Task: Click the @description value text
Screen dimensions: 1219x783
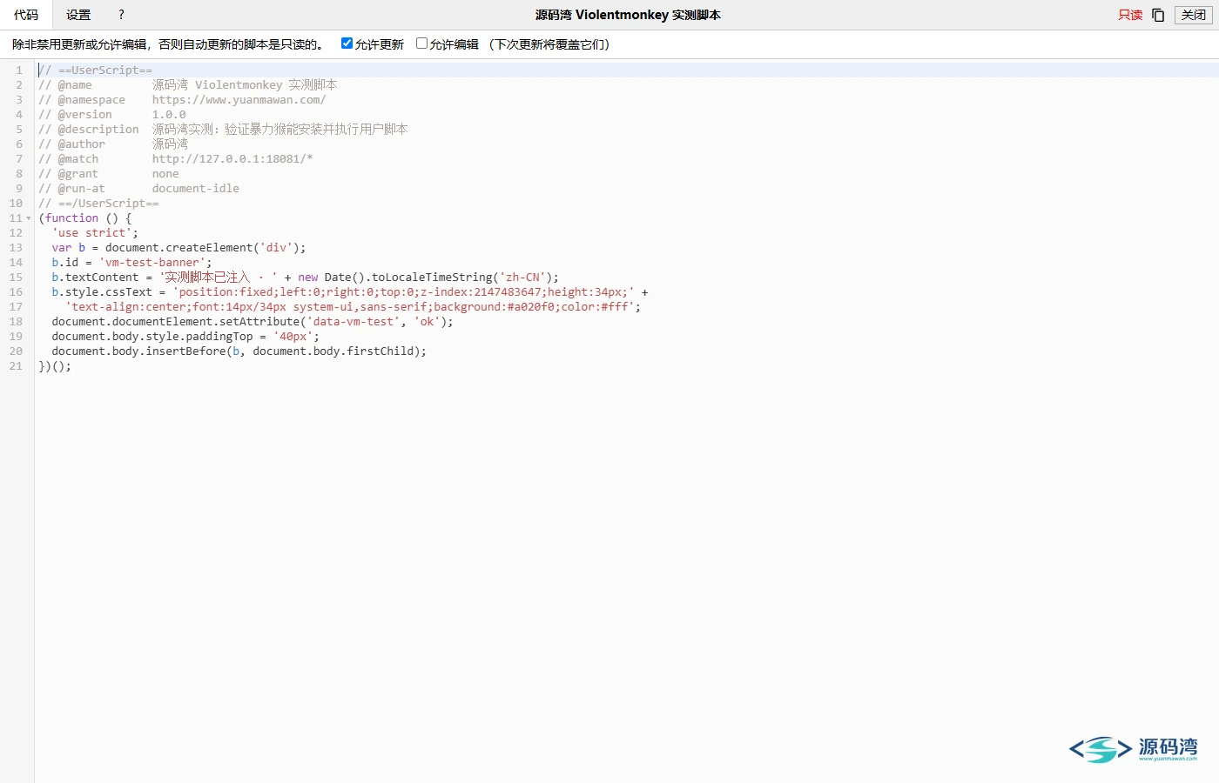Action: pyautogui.click(x=279, y=130)
